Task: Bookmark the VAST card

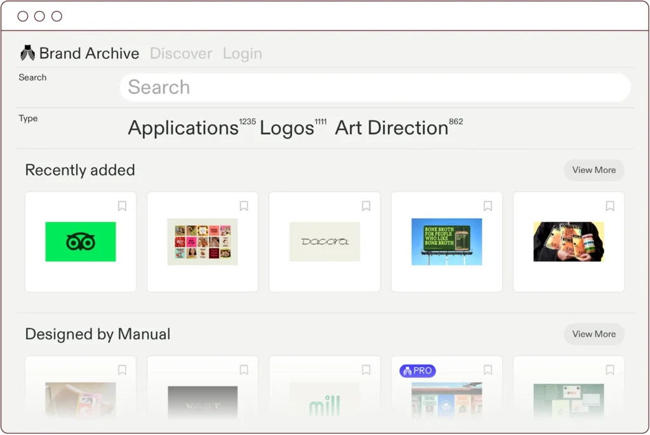Action: pyautogui.click(x=244, y=370)
